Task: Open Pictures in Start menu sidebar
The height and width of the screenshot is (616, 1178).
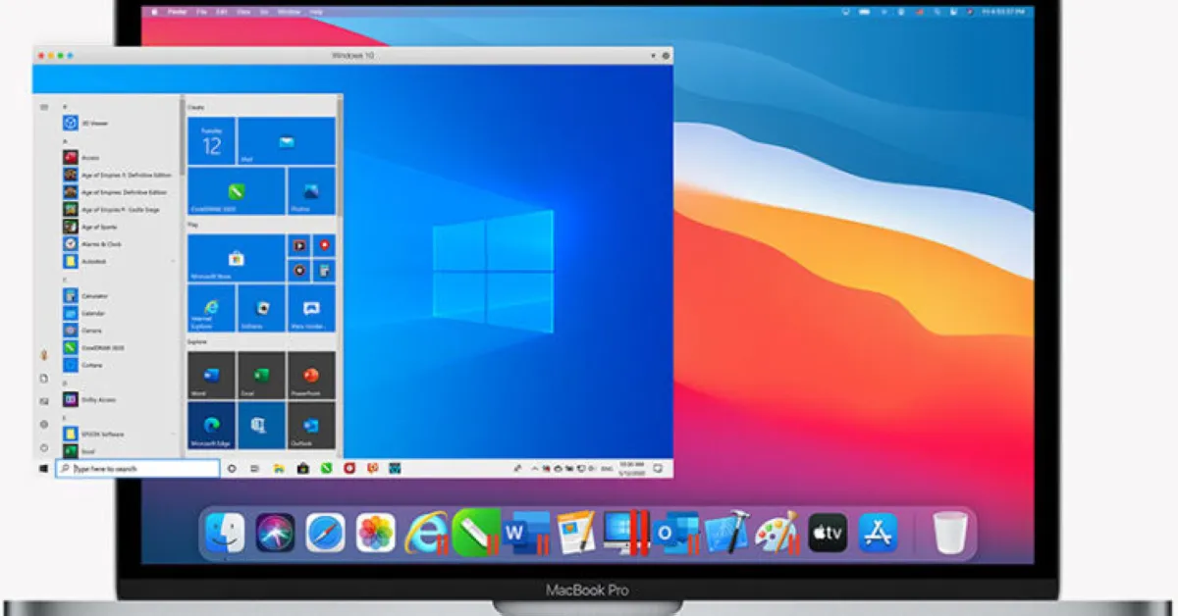Action: [44, 401]
